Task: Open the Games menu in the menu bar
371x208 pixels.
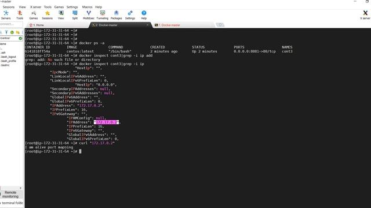Action: click(x=59, y=7)
